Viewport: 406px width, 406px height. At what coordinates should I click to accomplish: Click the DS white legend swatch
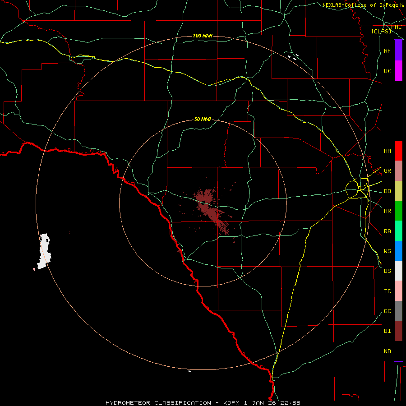(398, 271)
